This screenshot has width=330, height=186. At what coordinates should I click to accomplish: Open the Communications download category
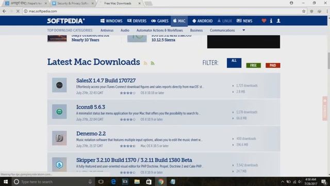point(222,30)
